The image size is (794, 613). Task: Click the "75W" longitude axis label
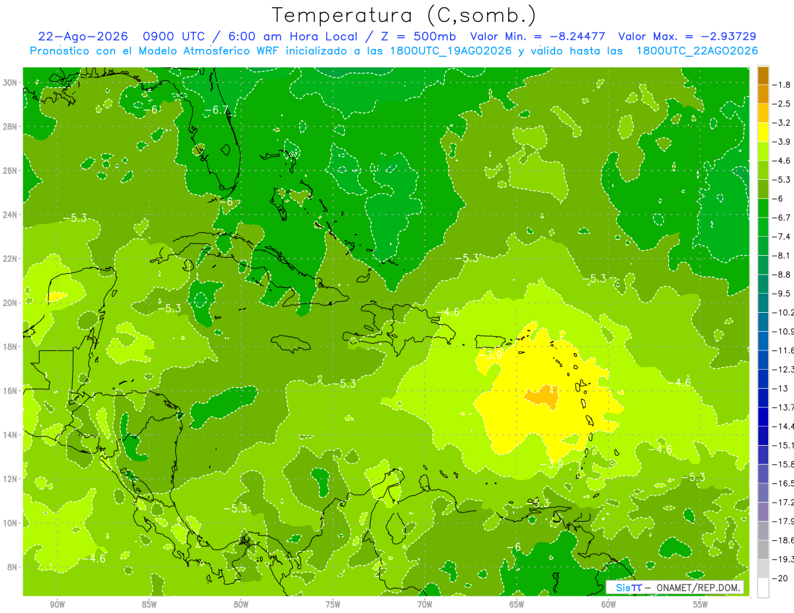pos(333,604)
